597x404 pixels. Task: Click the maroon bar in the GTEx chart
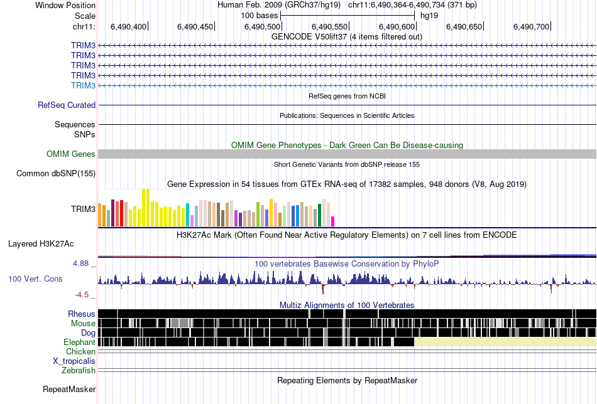pos(112,213)
